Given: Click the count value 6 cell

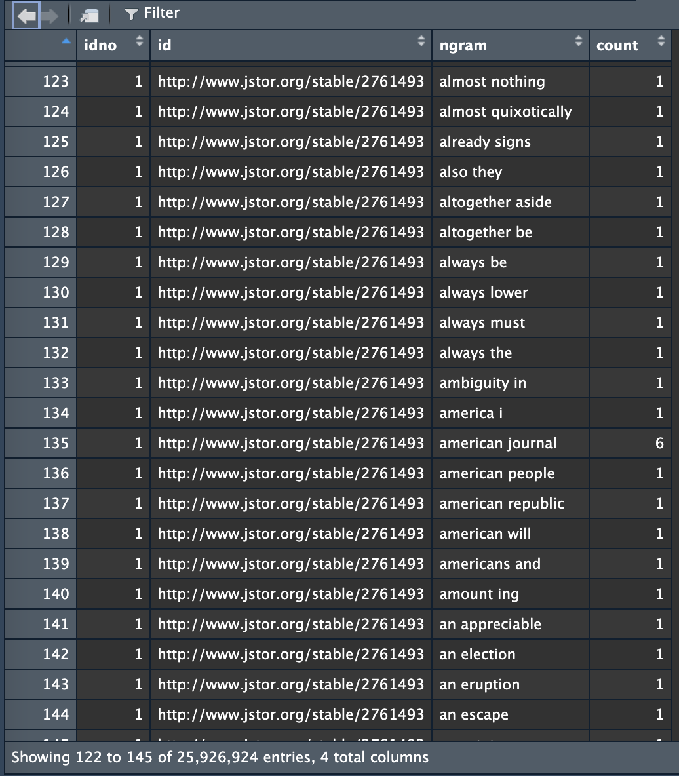Looking at the screenshot, I should [659, 444].
